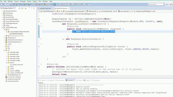Image resolution: width=173 pixels, height=97 pixels.
Task: Open the Android SDK Manager toolbar icon
Action: (14, 4)
